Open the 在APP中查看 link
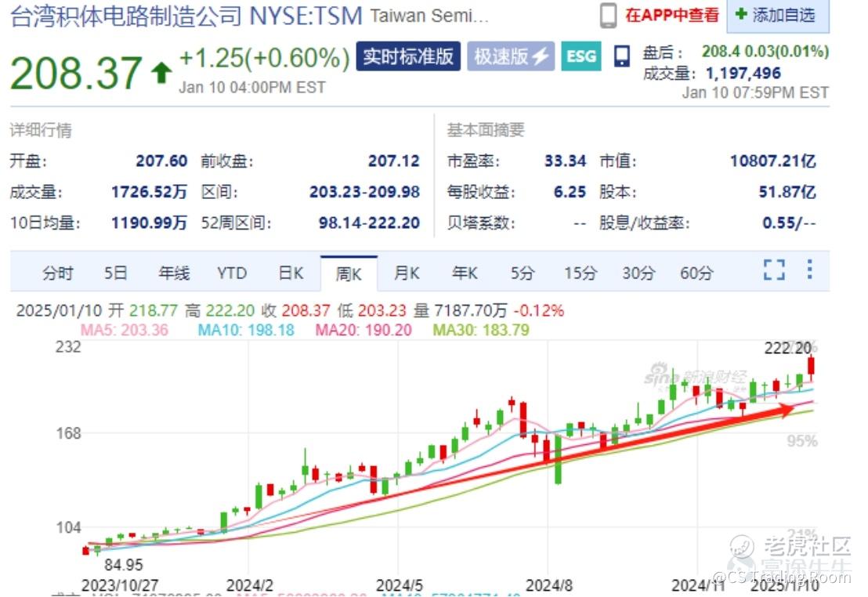Screen dimensions: 868x597 (x=672, y=15)
